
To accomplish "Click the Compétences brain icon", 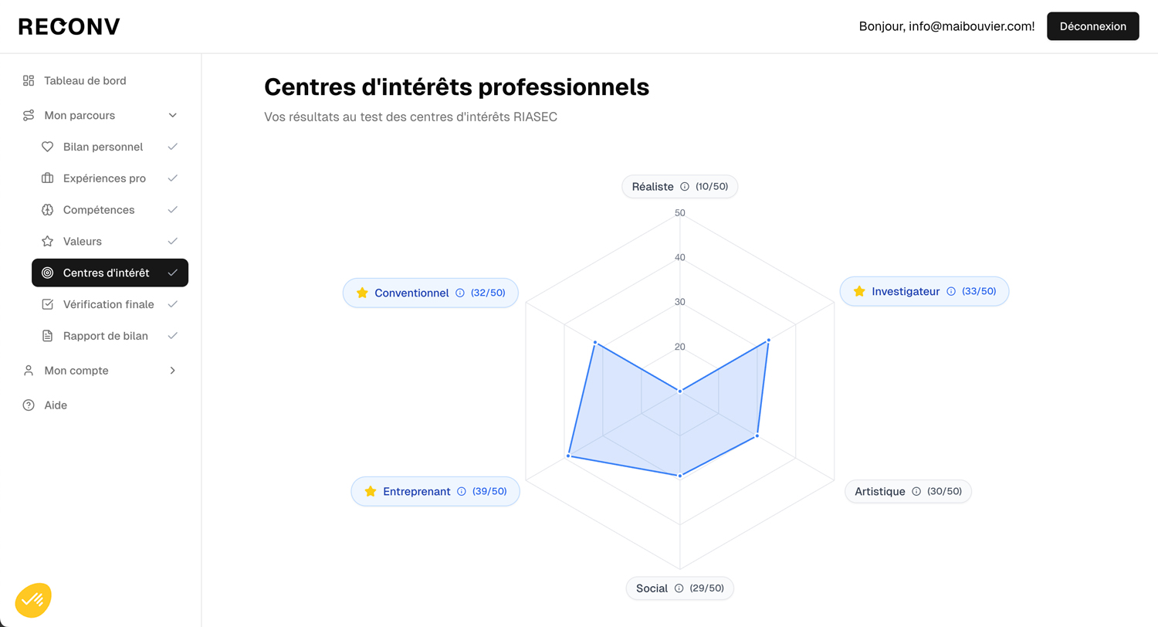I will click(47, 210).
